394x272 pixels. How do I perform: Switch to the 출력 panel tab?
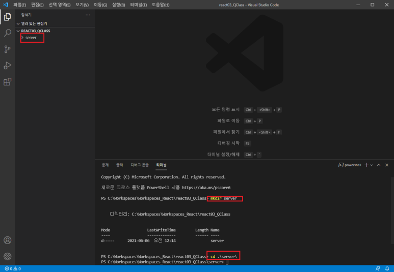click(x=120, y=165)
